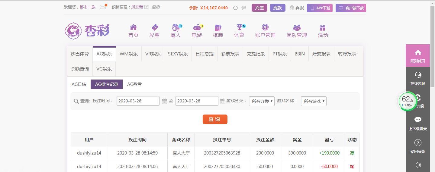Open 客服 customer service link
The image size is (435, 172).
pyautogui.click(x=297, y=8)
